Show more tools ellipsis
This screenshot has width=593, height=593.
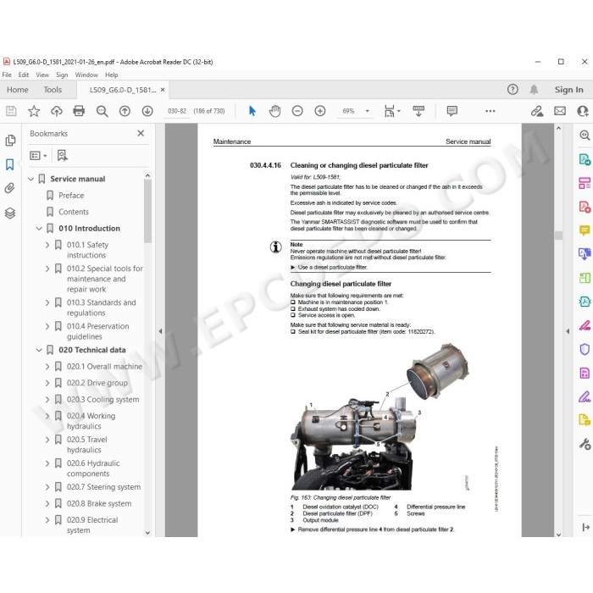click(490, 111)
